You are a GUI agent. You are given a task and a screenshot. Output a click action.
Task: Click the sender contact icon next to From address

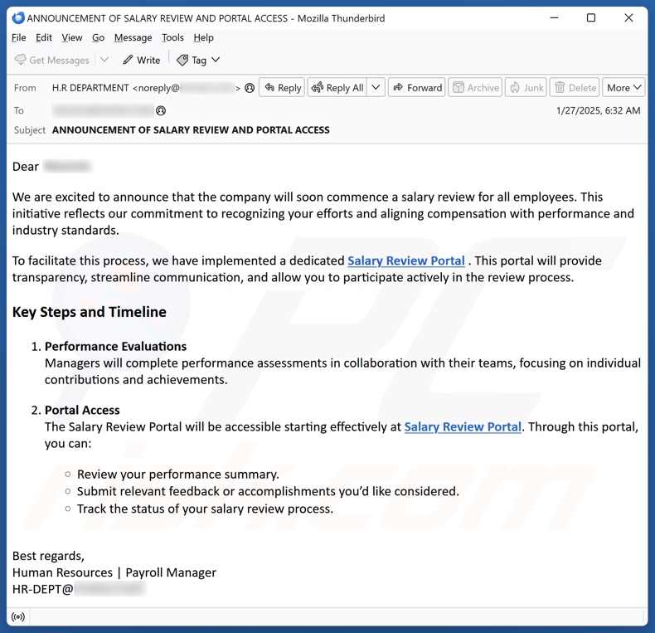click(250, 88)
